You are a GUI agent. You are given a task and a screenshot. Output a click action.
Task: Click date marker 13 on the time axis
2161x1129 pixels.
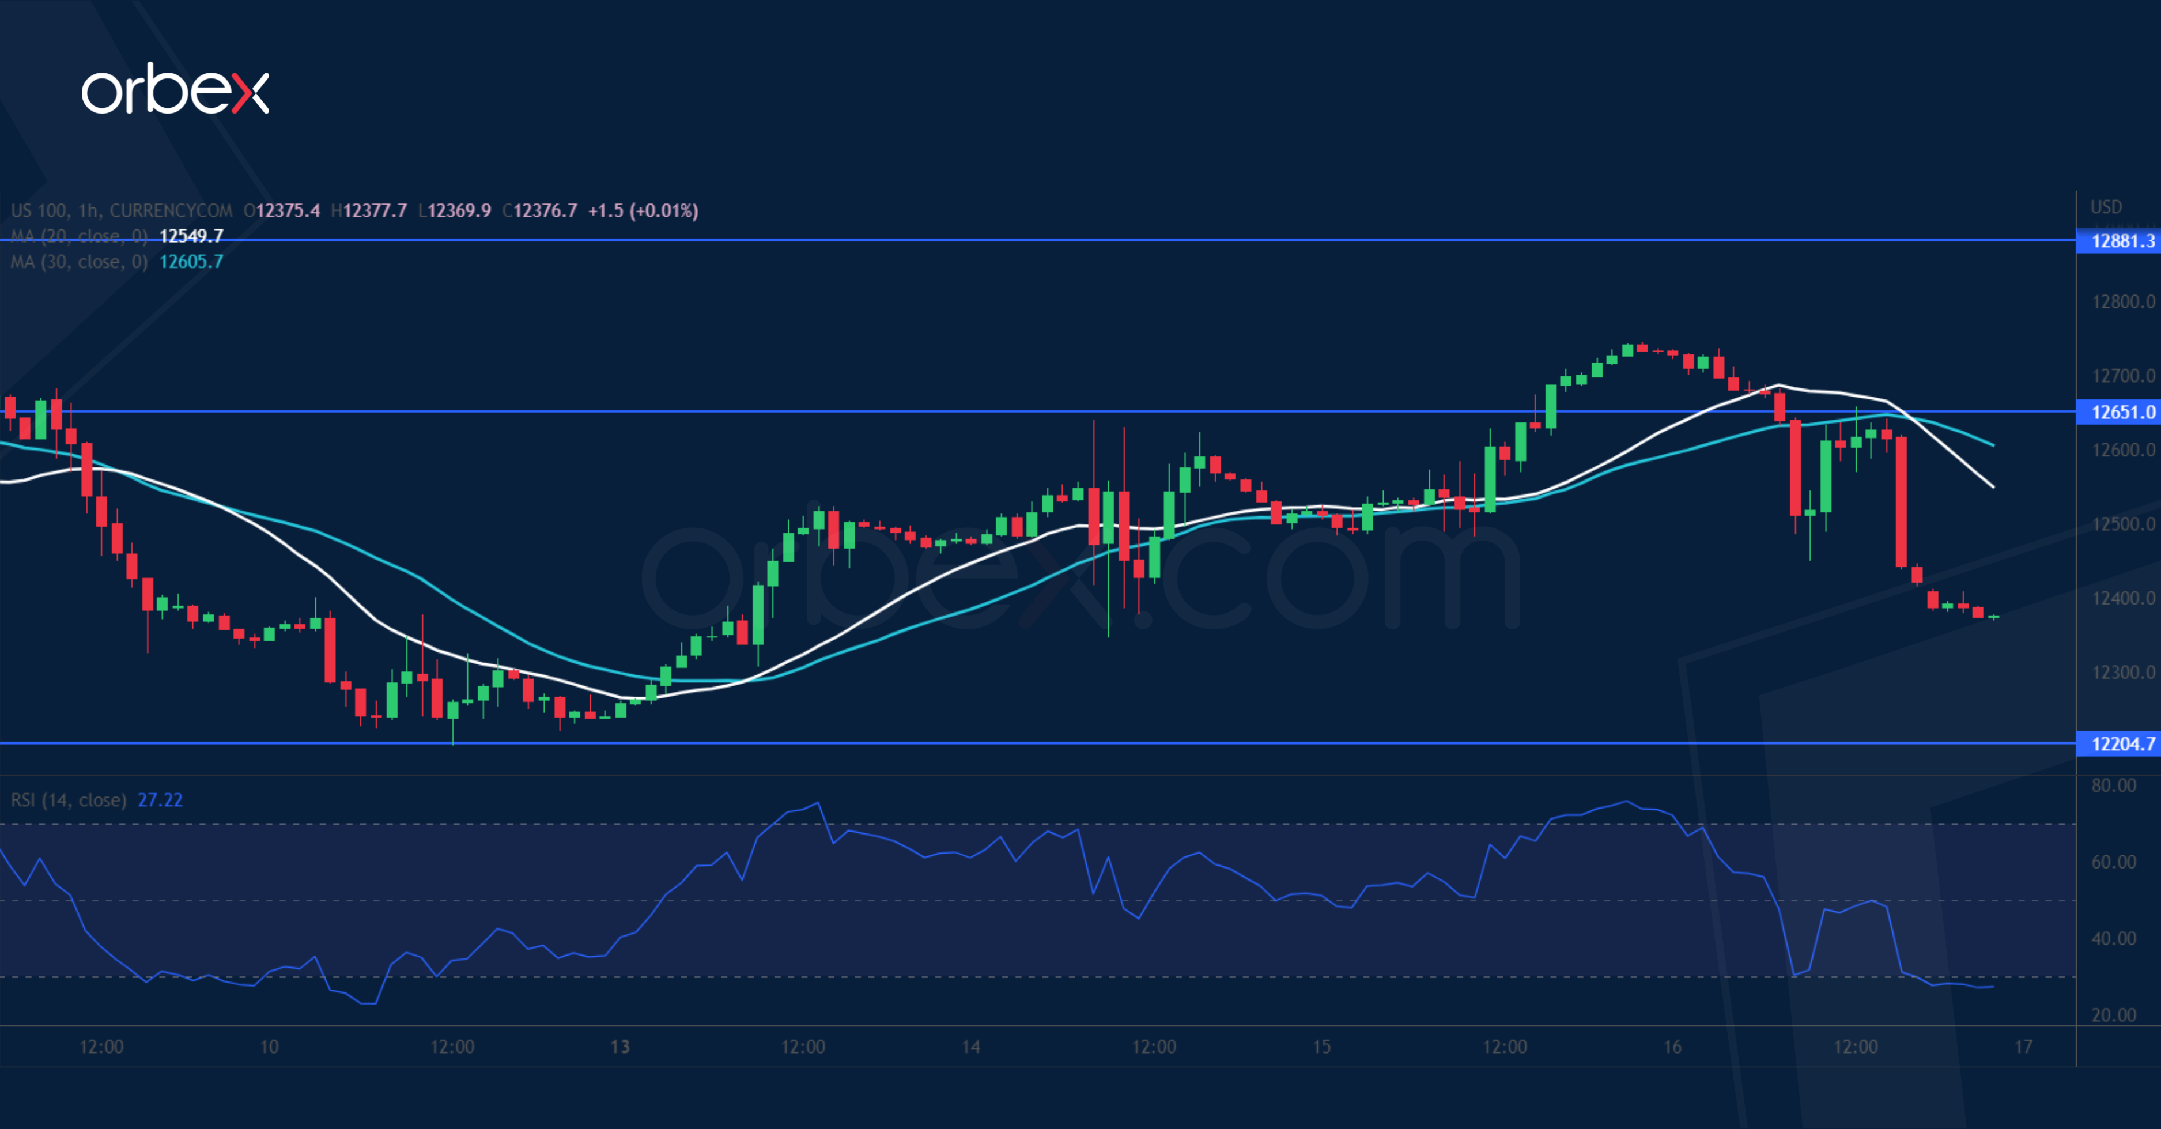coord(619,1047)
